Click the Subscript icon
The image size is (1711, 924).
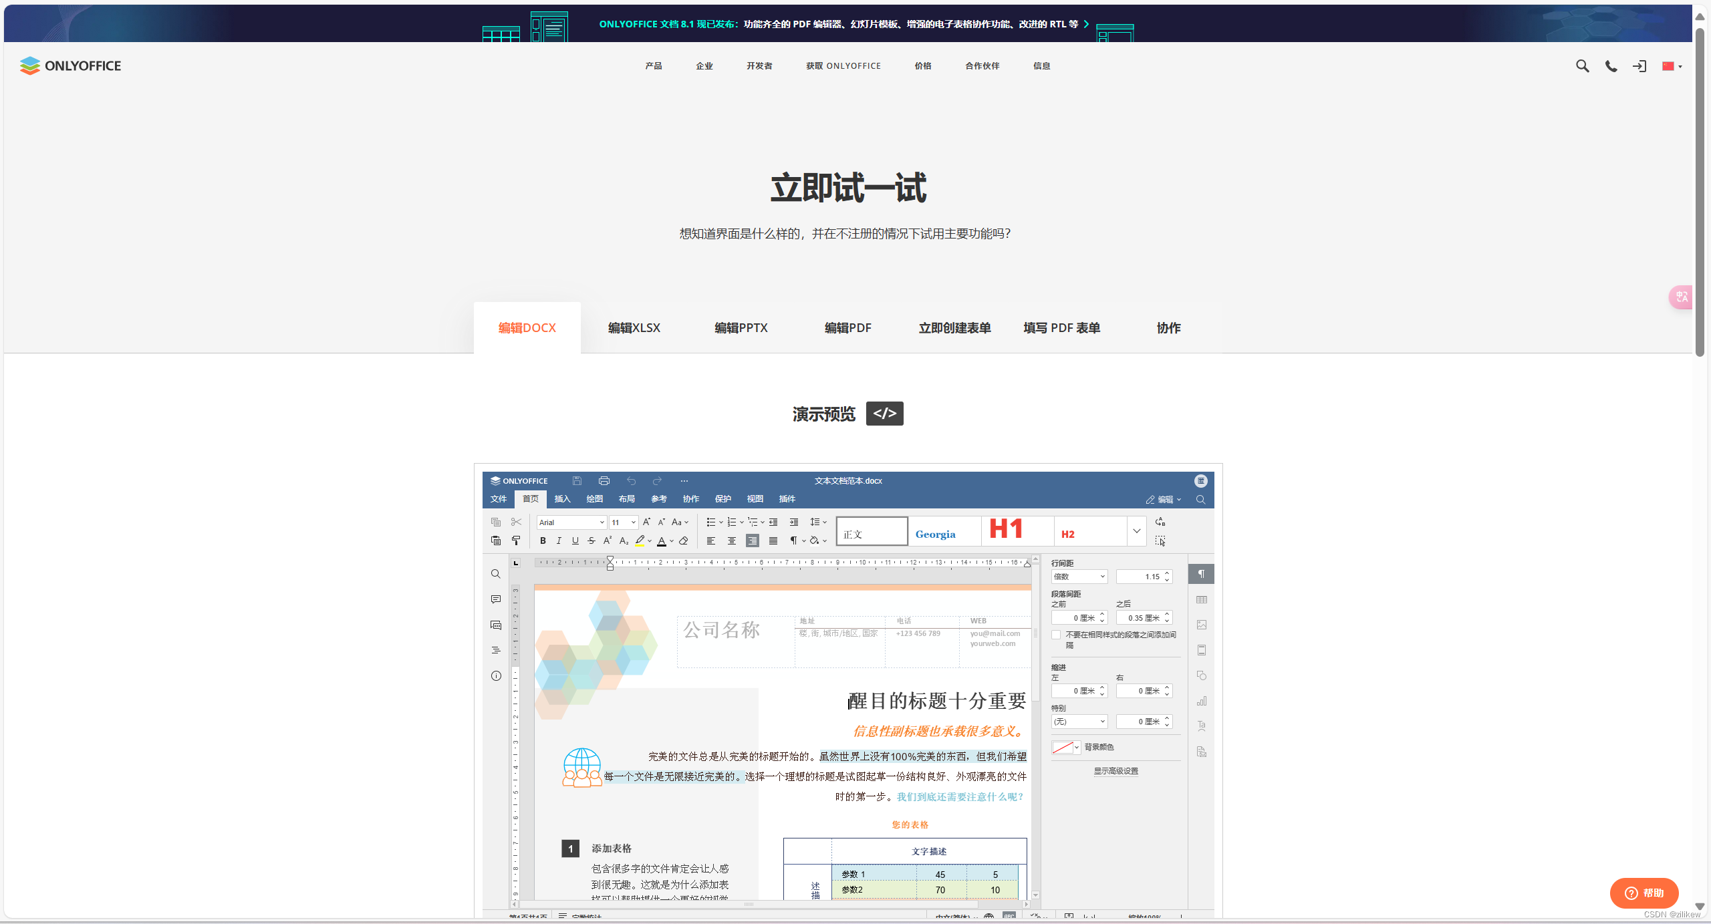[x=624, y=541]
